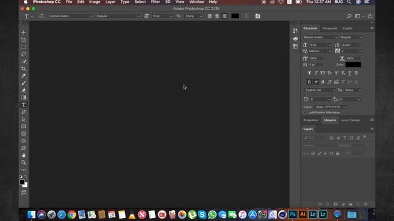The height and width of the screenshot is (221, 394).
Task: Toggle Strikethrough in Character panel
Action: [x=356, y=73]
